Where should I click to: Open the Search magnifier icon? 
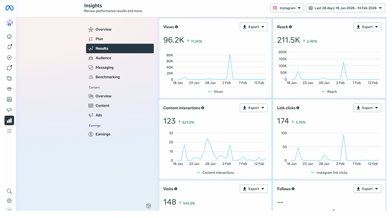(x=9, y=191)
